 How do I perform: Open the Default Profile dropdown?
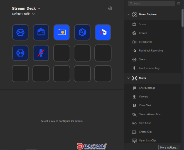(33, 14)
